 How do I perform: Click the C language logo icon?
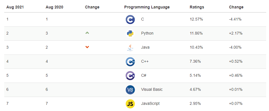coord(130,19)
